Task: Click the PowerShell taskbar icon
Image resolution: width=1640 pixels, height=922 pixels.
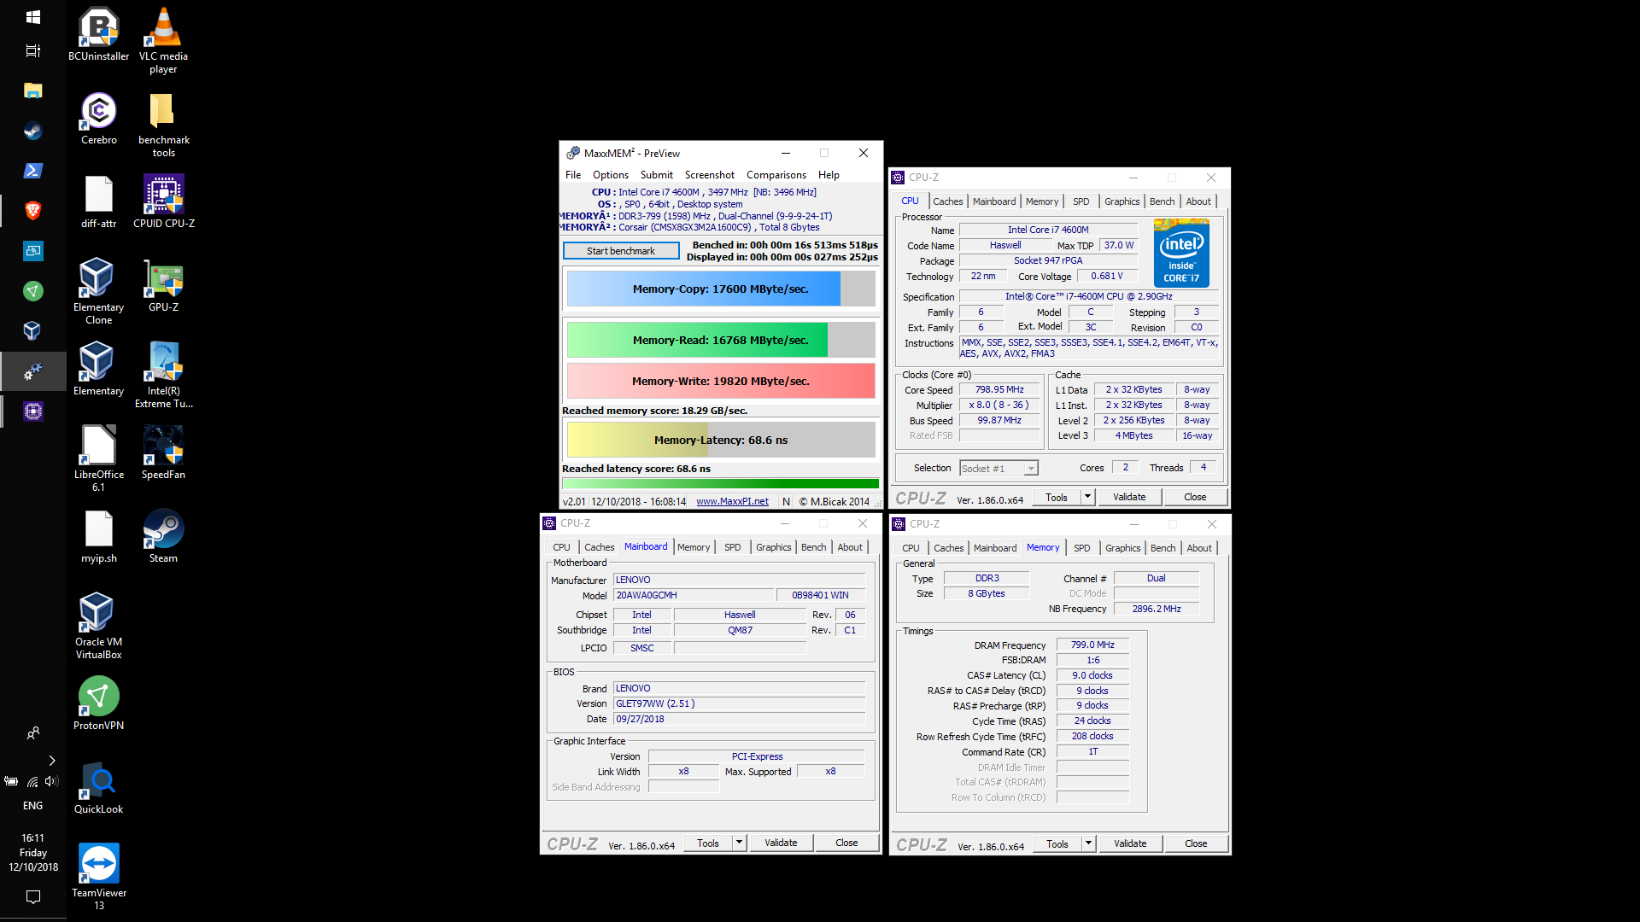Action: tap(32, 171)
